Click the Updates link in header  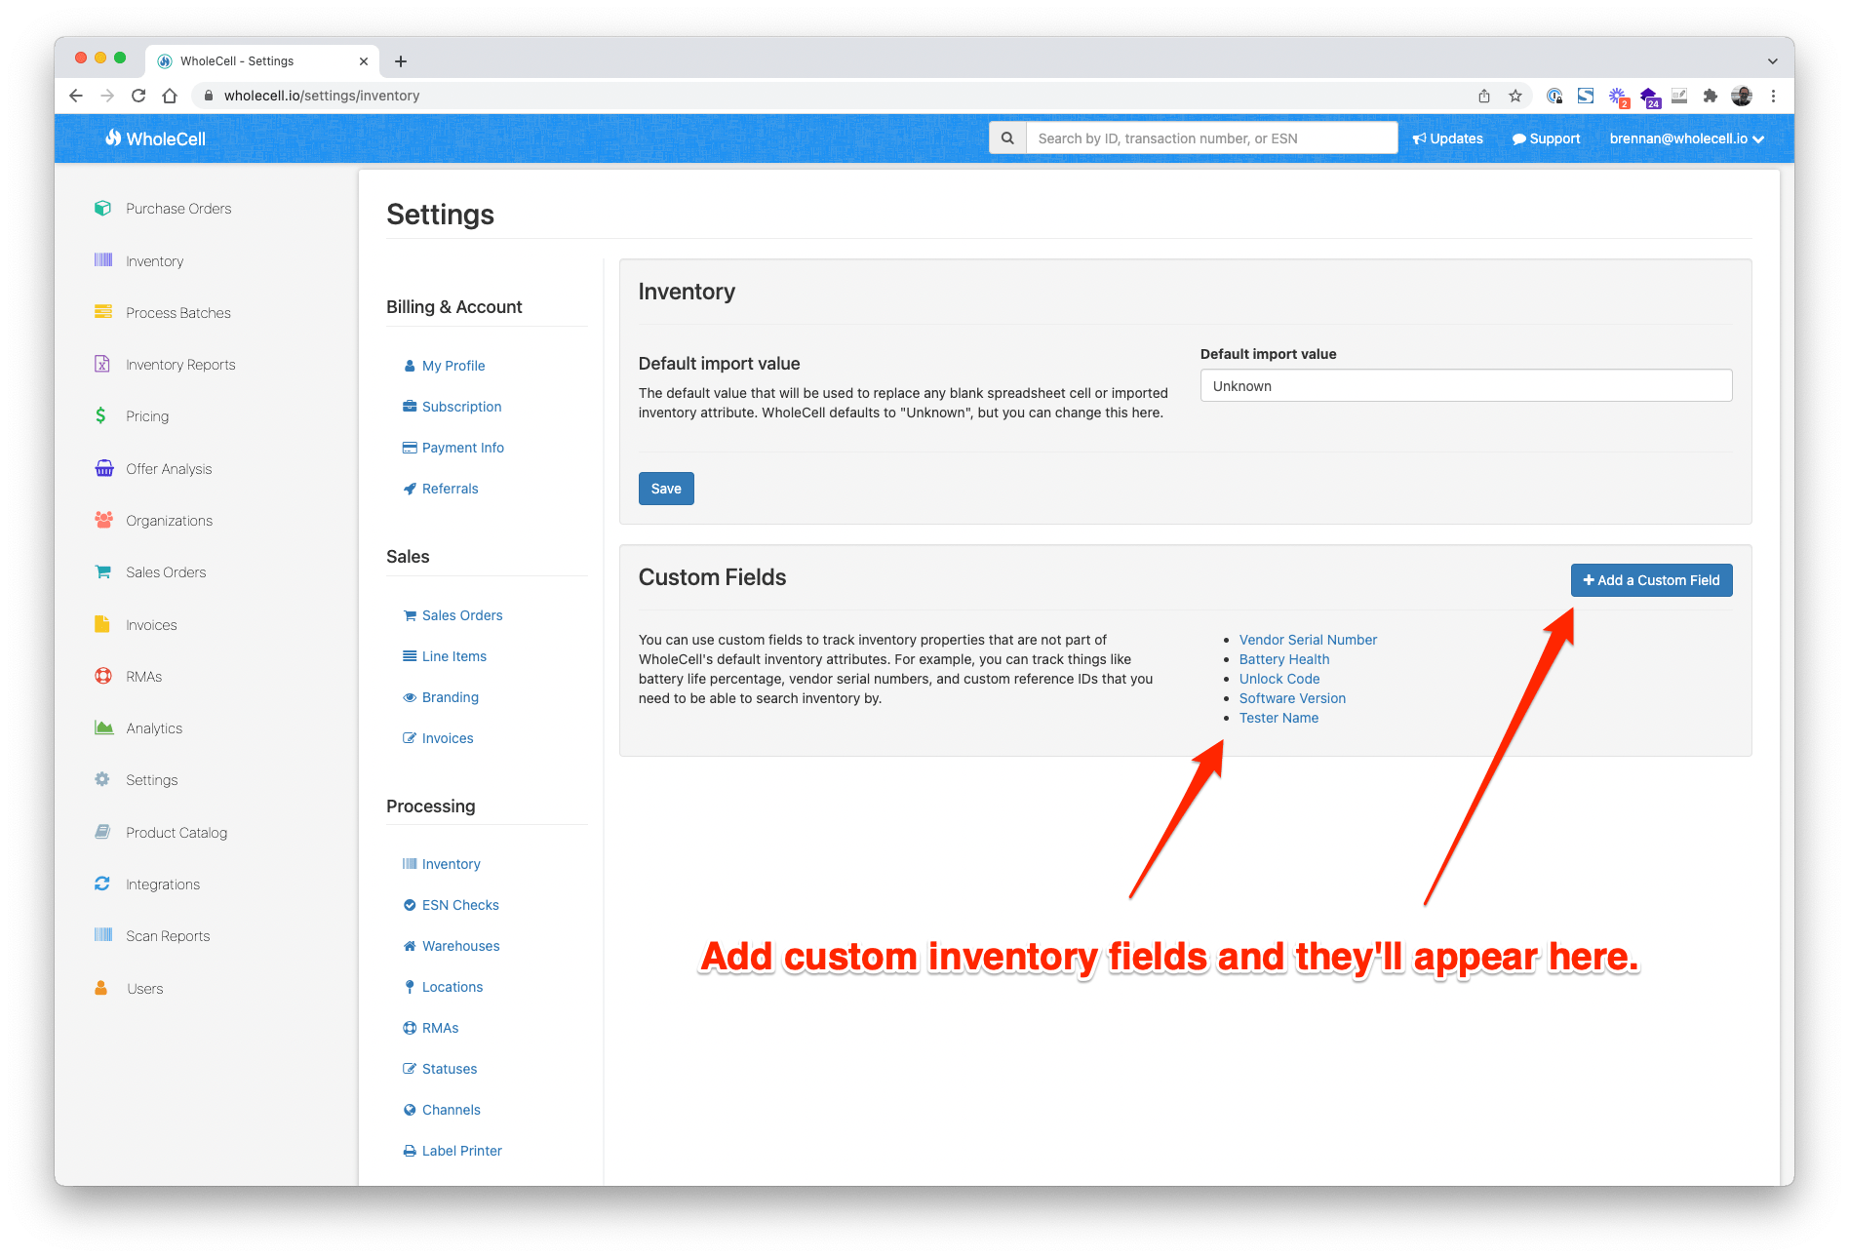click(1448, 138)
